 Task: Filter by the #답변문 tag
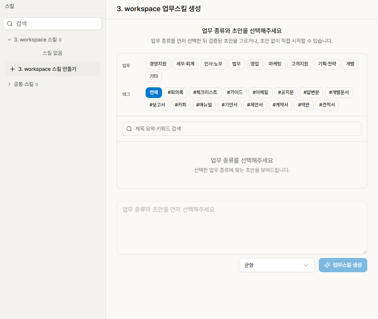311,92
